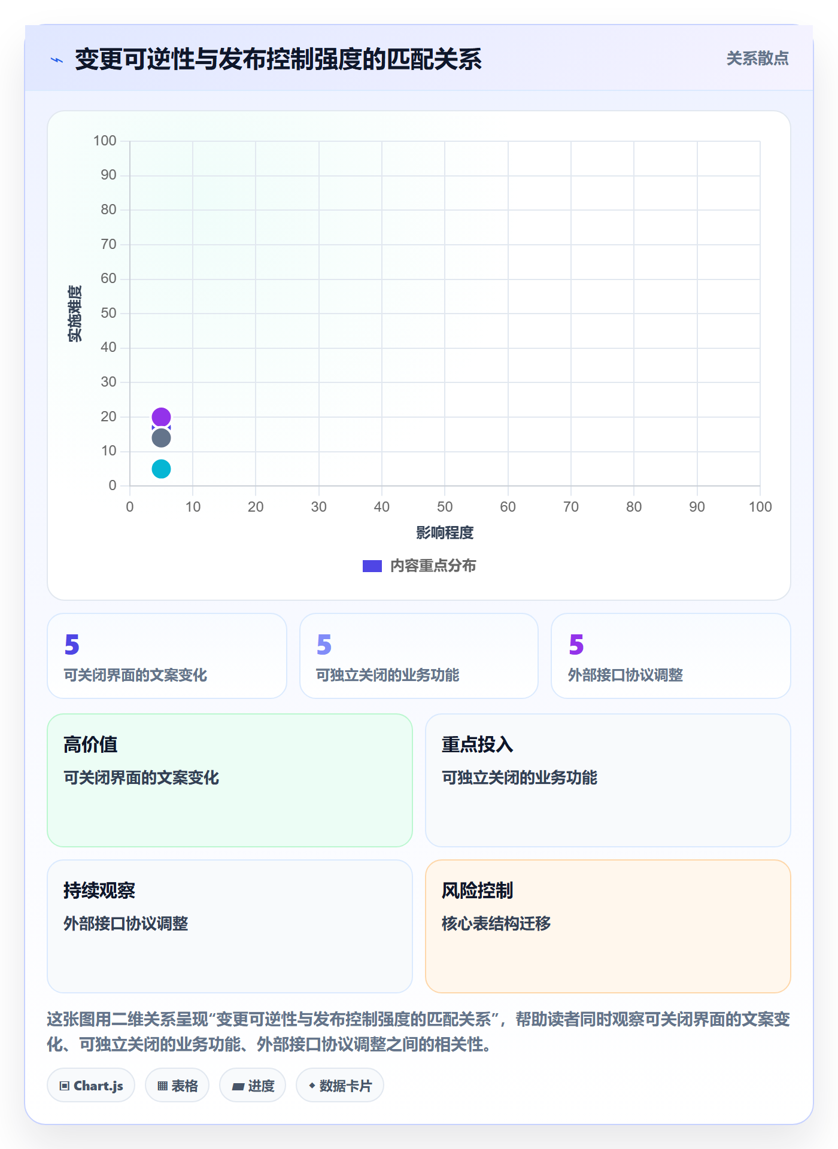The height and width of the screenshot is (1149, 838).
Task: Click the 表格 tag chip
Action: (x=177, y=1086)
